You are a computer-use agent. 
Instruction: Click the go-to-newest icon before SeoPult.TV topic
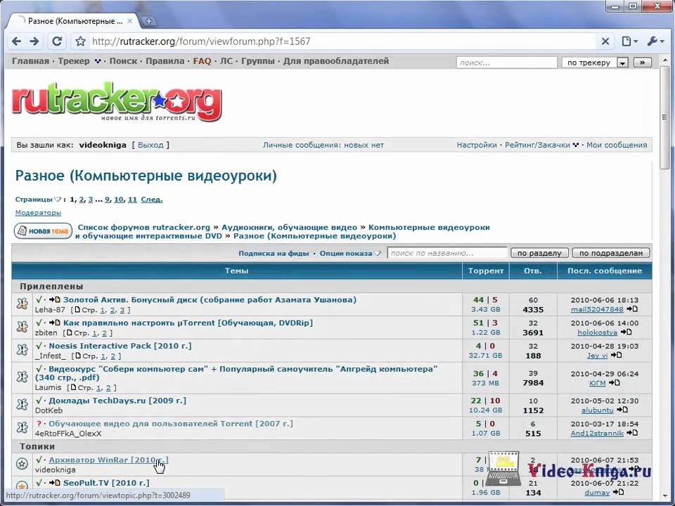click(x=55, y=482)
